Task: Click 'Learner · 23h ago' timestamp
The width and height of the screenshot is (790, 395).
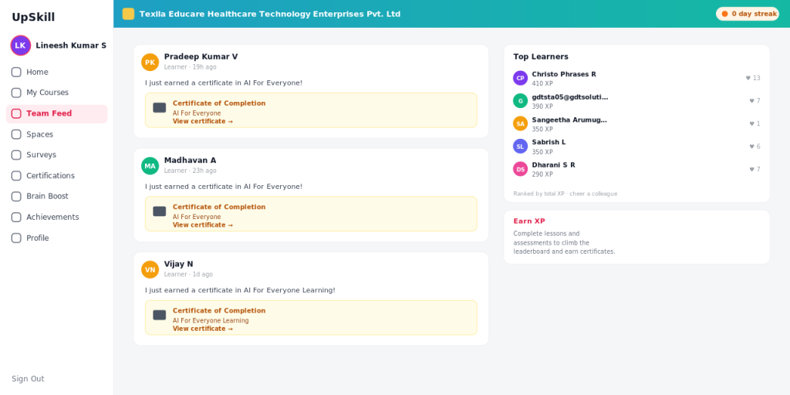Action: pyautogui.click(x=190, y=170)
